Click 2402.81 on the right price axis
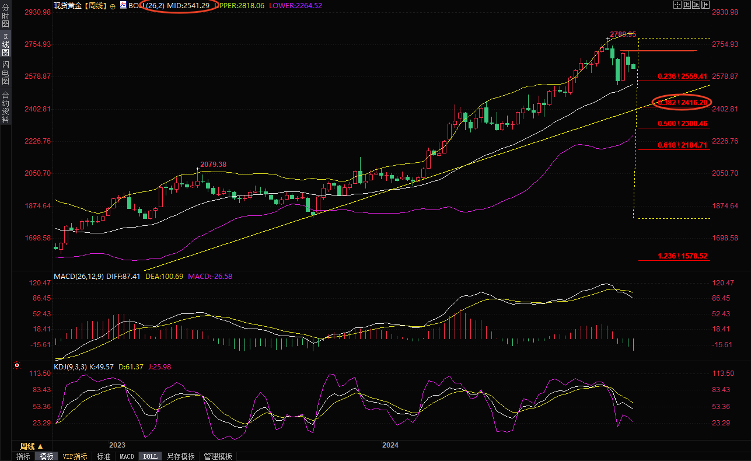 (725, 109)
